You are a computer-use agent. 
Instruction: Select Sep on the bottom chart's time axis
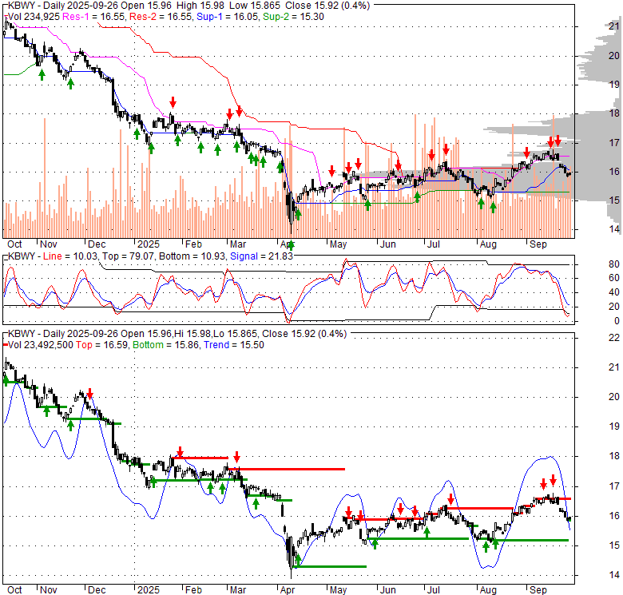click(538, 590)
